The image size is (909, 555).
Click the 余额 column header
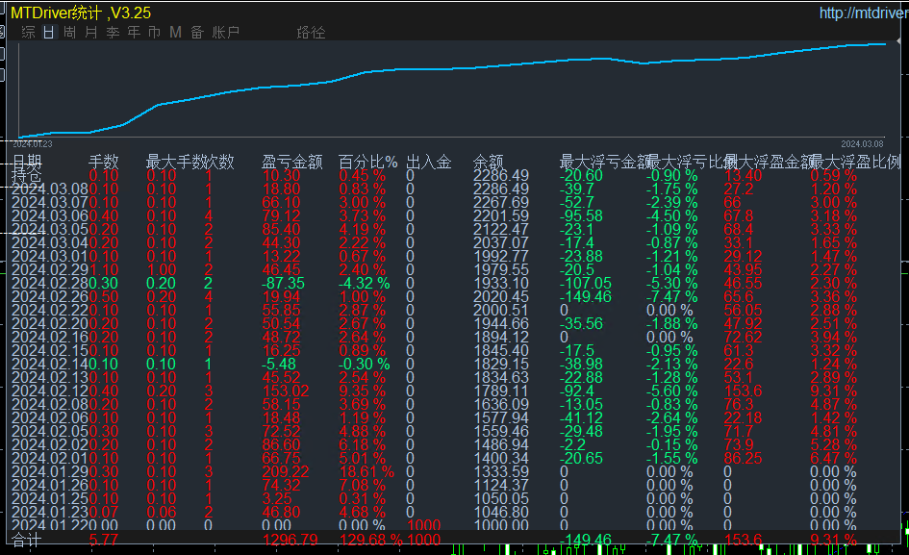point(488,162)
